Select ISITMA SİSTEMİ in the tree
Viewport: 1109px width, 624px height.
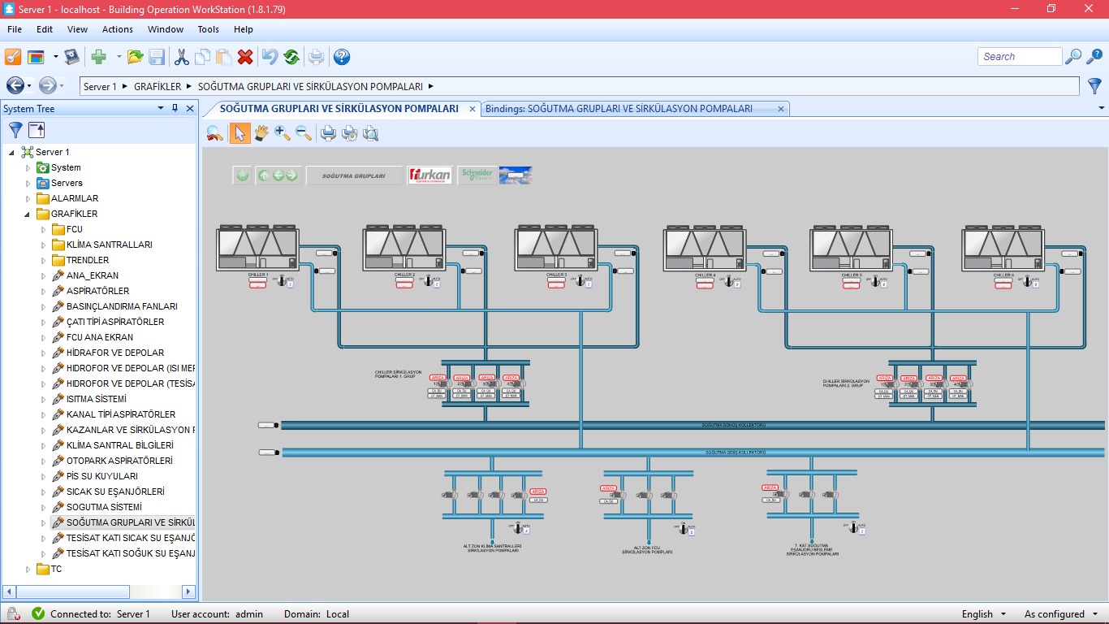pos(97,399)
